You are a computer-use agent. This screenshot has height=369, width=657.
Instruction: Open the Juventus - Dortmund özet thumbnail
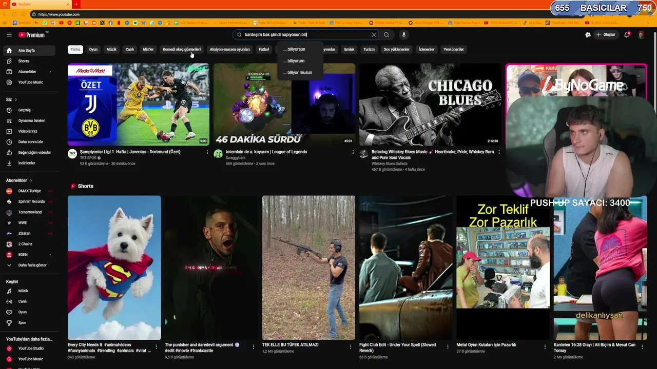(139, 105)
